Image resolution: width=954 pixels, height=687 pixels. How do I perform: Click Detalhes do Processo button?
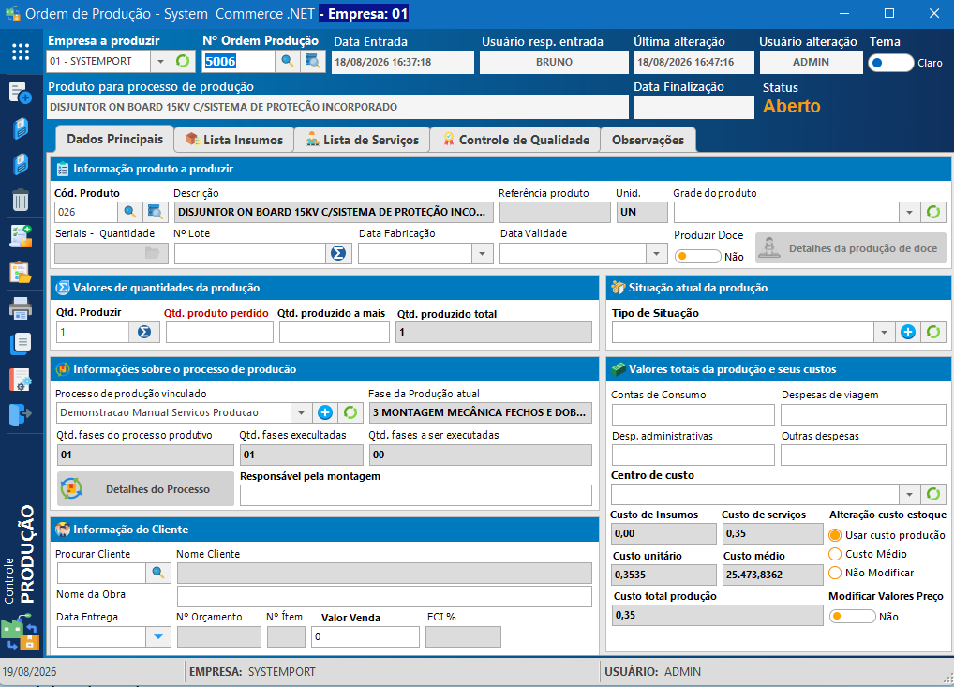[x=145, y=488]
